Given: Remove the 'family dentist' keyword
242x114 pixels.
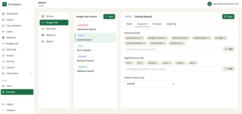Looking at the screenshot, I should (164, 43).
